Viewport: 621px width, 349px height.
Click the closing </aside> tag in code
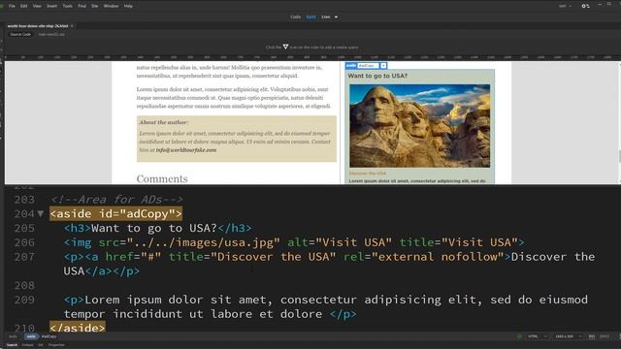click(78, 328)
